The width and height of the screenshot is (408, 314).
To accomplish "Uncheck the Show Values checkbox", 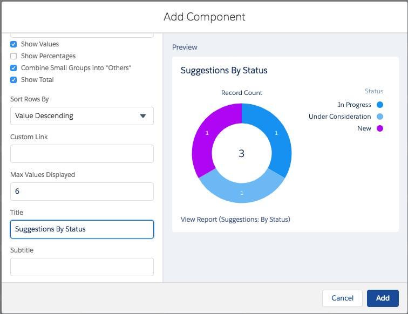I will pyautogui.click(x=13, y=44).
